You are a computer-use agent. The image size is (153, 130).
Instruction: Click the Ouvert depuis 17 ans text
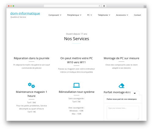(x=76, y=34)
